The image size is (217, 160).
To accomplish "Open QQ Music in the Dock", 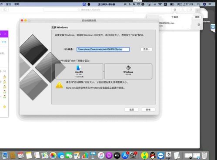I will coord(144,156).
